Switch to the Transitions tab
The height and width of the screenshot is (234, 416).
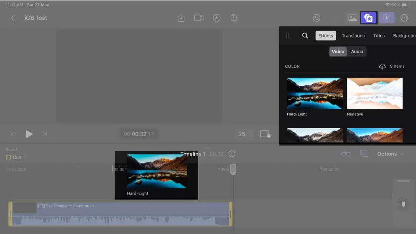coord(353,36)
